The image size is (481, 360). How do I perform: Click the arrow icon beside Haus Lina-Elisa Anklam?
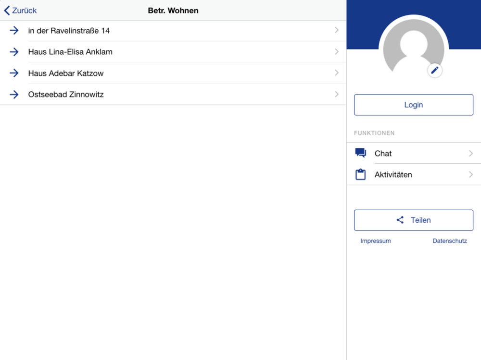(x=14, y=52)
